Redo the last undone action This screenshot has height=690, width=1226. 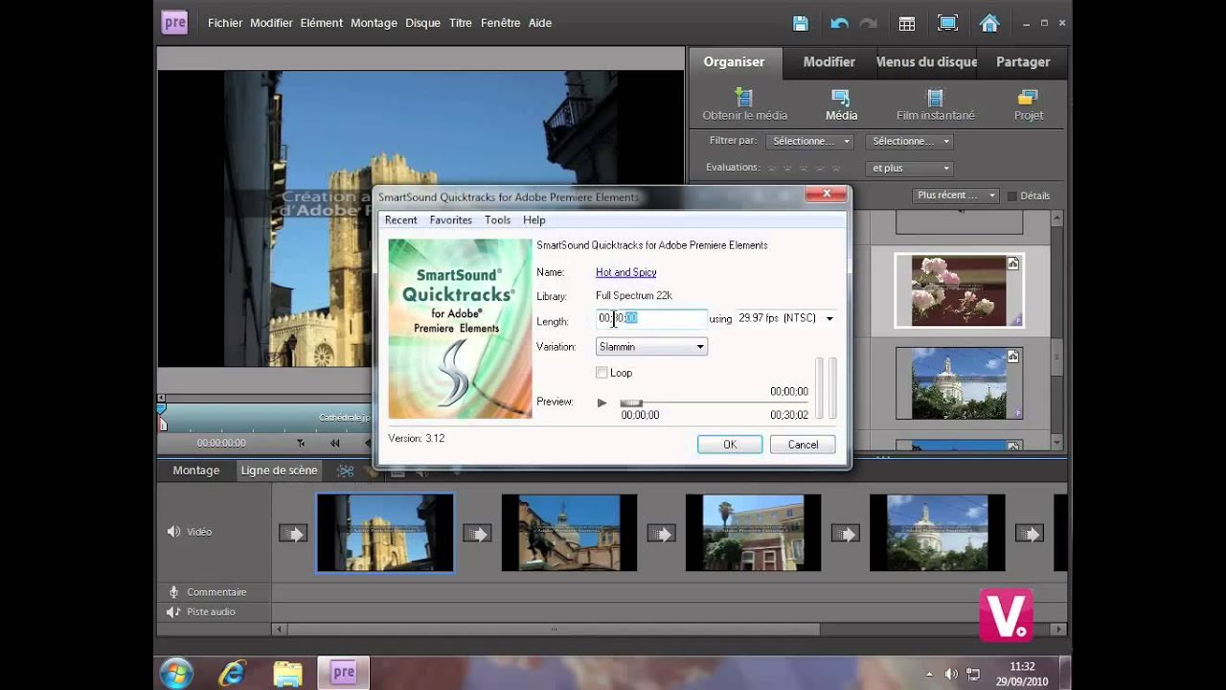[869, 24]
